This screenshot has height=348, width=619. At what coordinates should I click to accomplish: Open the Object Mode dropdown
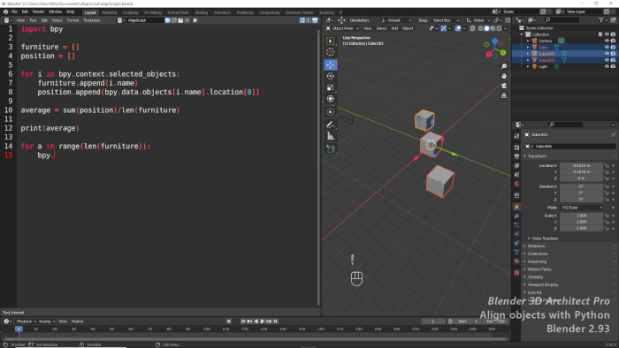[x=342, y=28]
